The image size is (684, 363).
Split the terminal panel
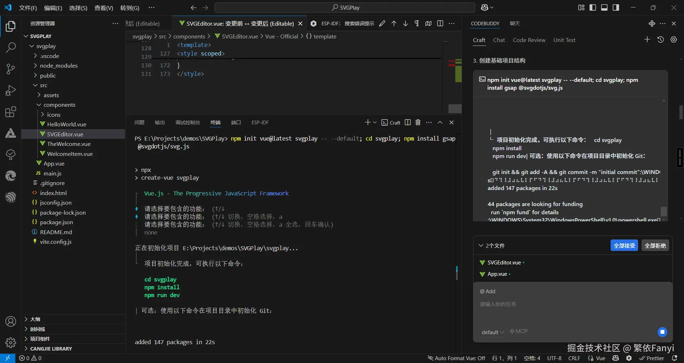[408, 122]
